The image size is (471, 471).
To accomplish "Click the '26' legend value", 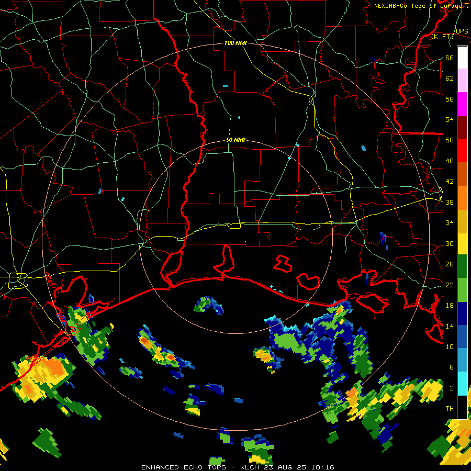I will click(x=450, y=264).
